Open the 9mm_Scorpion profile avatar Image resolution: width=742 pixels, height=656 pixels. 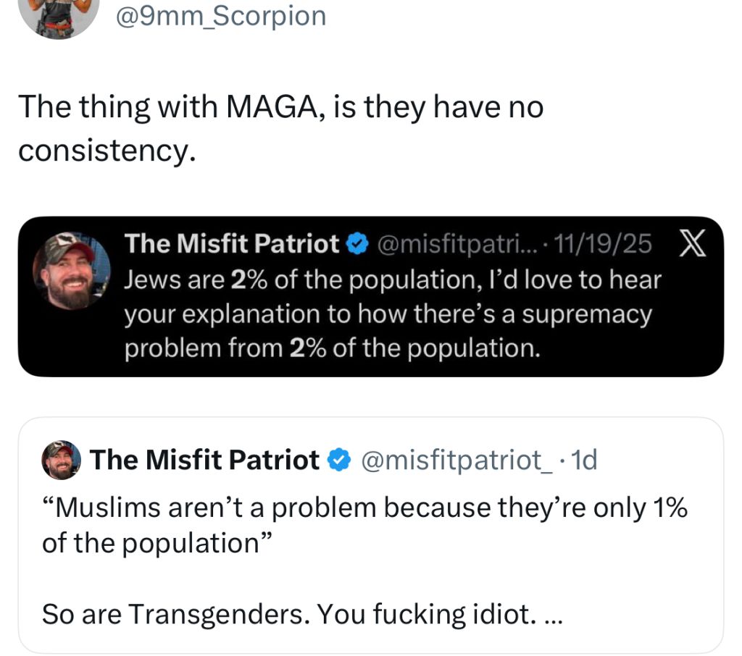[x=59, y=14]
